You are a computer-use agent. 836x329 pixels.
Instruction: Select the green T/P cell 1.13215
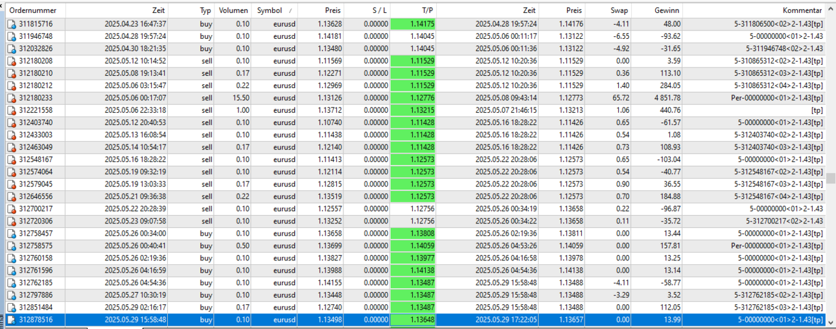414,110
